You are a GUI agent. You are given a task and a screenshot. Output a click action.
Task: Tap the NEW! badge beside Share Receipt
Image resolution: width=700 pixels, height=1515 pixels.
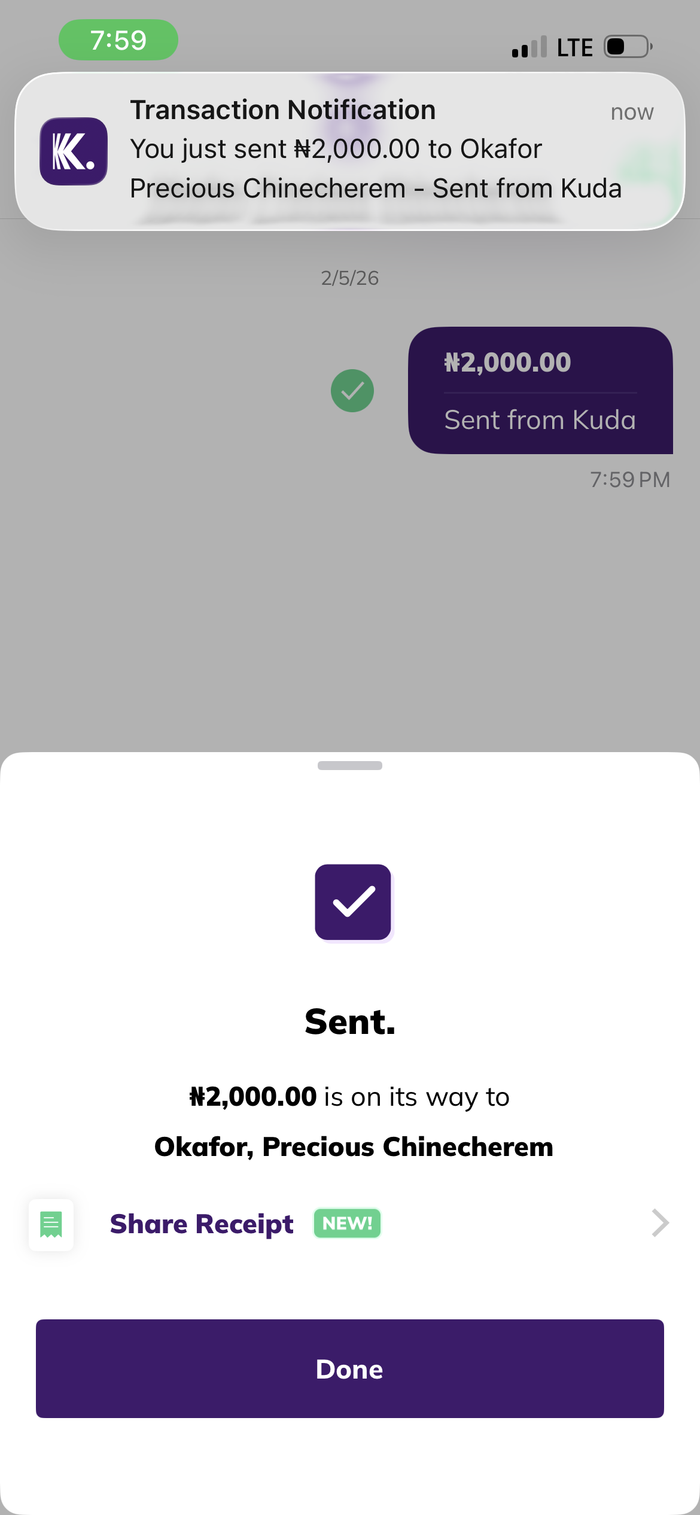347,1224
